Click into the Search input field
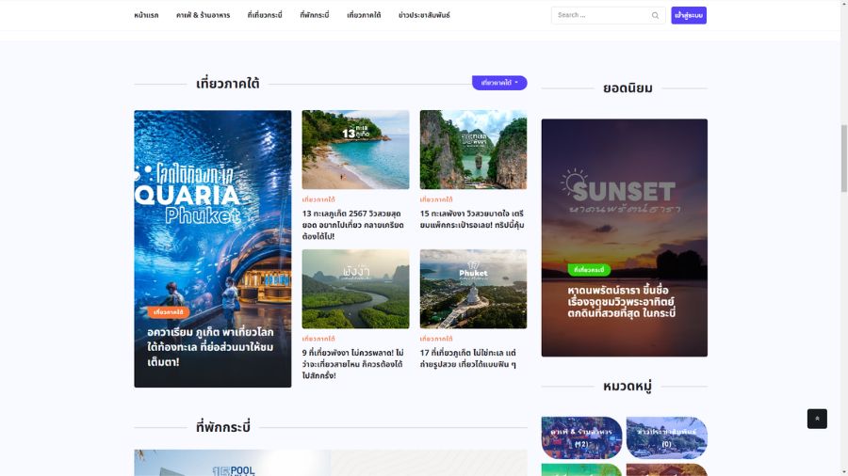The height and width of the screenshot is (476, 848). tap(600, 15)
